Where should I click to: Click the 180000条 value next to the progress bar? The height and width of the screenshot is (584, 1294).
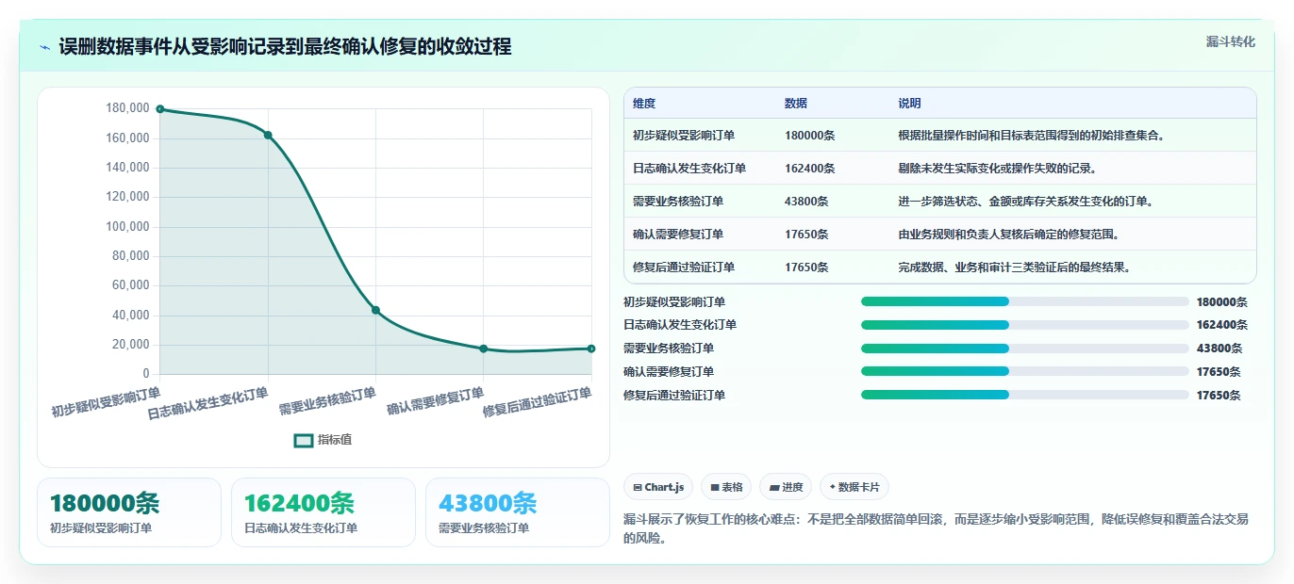[x=1221, y=302]
